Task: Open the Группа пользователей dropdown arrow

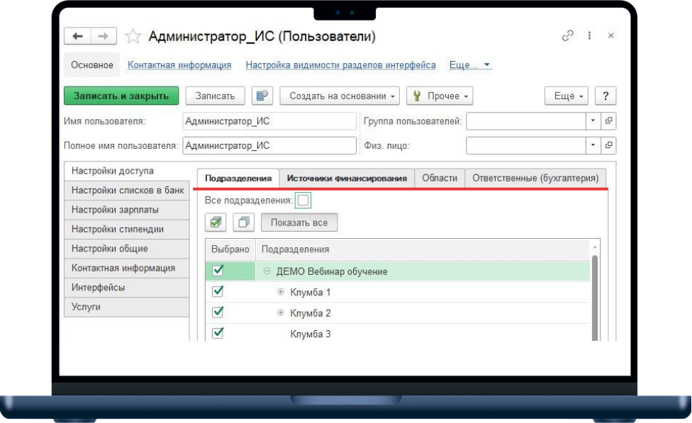Action: pos(593,121)
